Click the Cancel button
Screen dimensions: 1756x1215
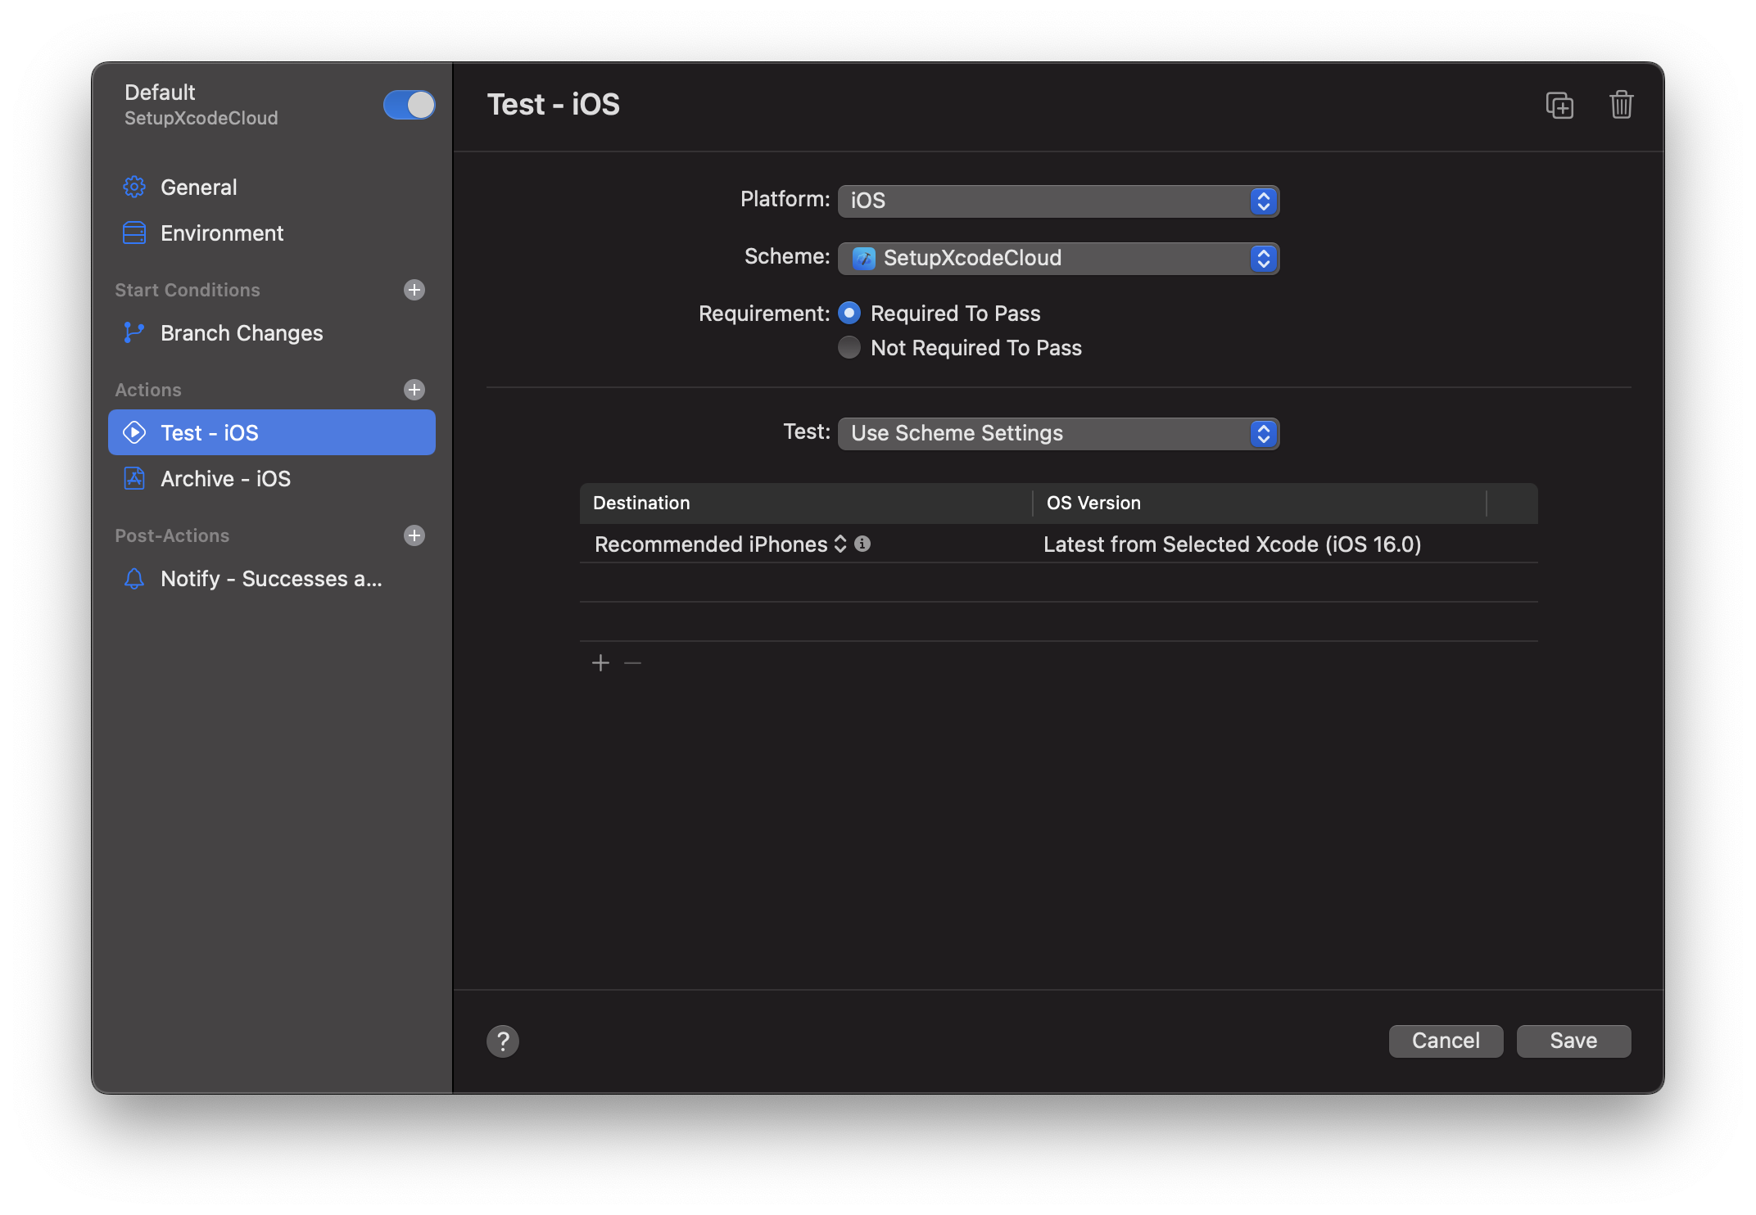[x=1446, y=1039]
